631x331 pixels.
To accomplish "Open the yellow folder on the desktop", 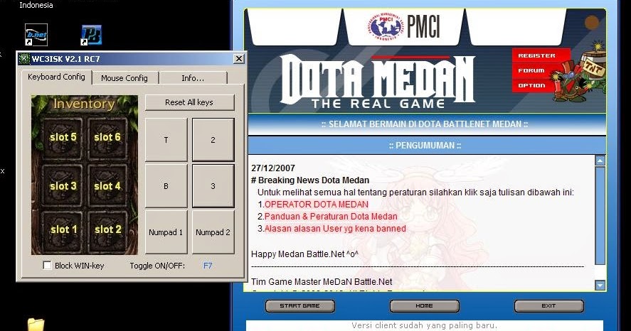I will (36, 325).
